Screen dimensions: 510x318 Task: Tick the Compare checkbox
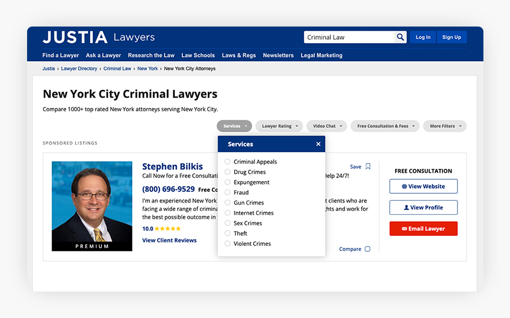368,249
